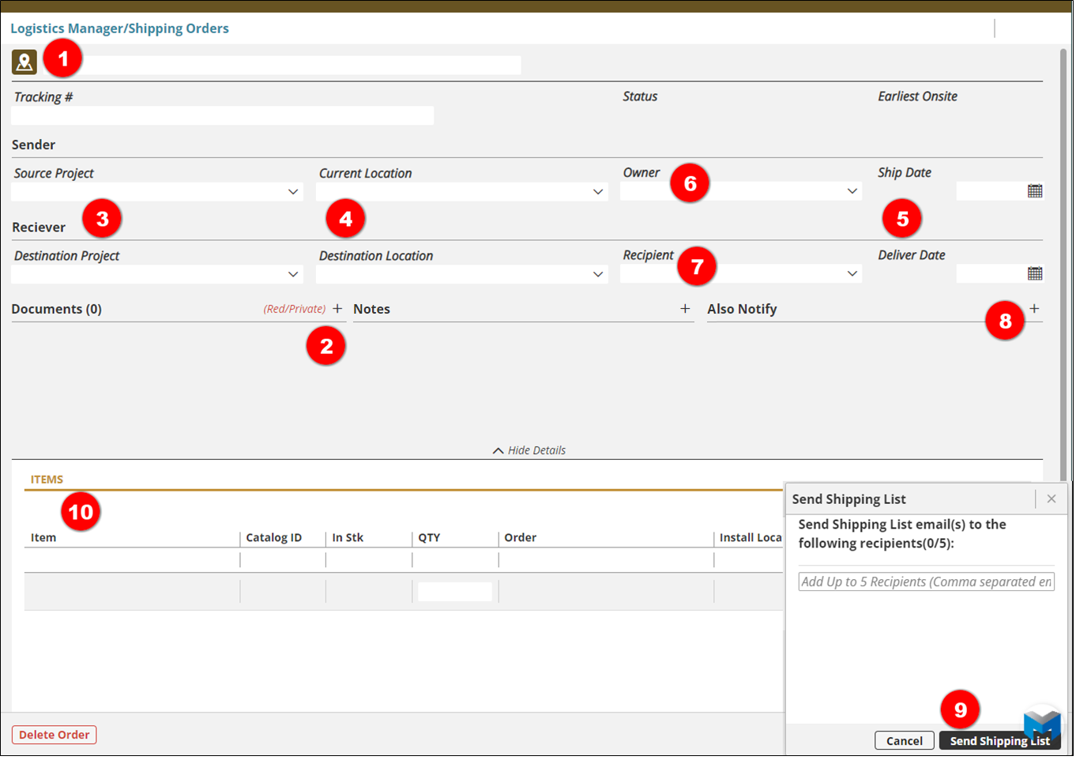Close the Send Shipping List dialog

pos(1051,499)
